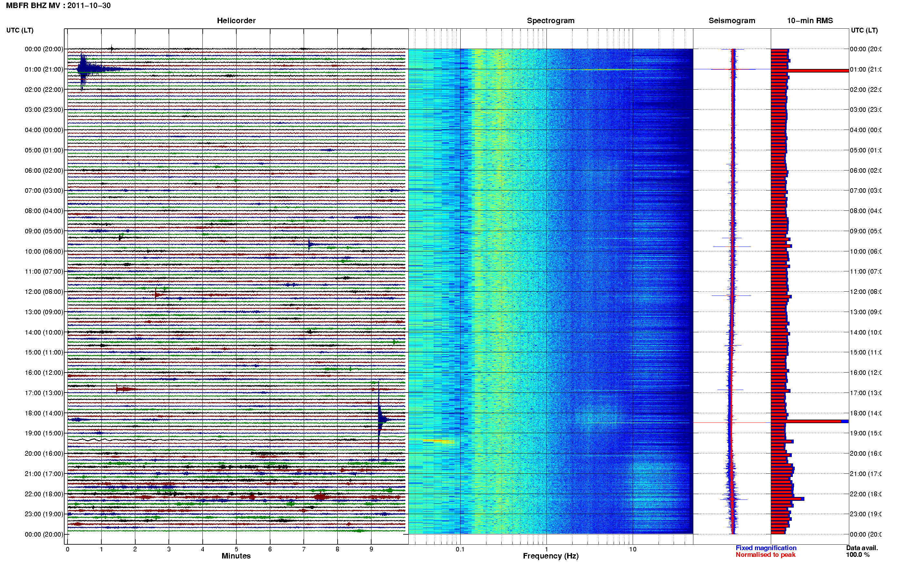
Task: Click the 'Frequency (Hz)' x-axis label
Action: [x=551, y=556]
